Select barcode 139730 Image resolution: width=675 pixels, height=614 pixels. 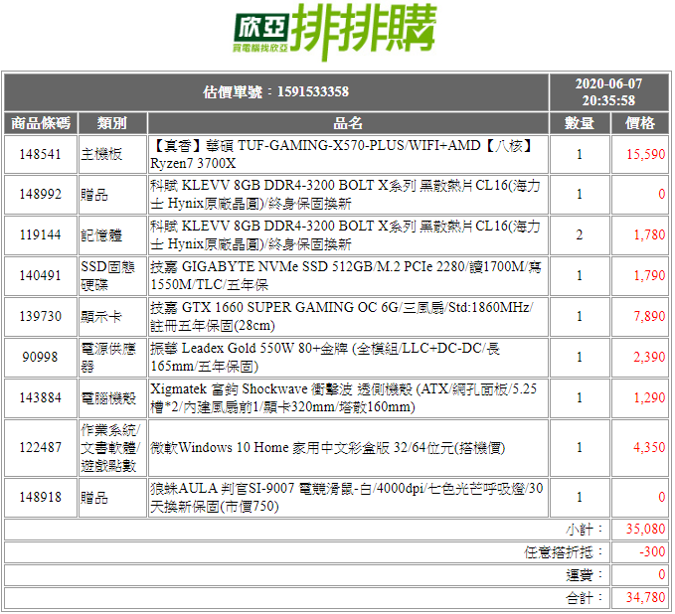click(x=41, y=317)
